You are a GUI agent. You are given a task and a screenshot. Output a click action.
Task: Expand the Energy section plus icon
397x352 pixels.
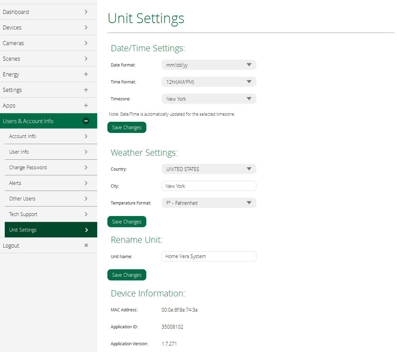[86, 74]
